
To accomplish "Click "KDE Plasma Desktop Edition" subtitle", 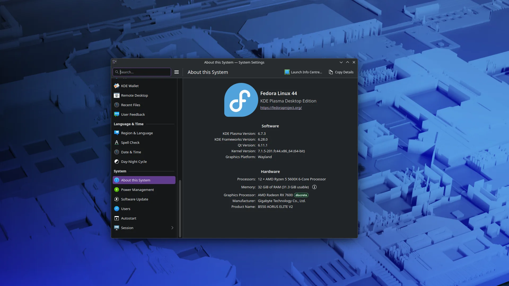I will tap(288, 101).
